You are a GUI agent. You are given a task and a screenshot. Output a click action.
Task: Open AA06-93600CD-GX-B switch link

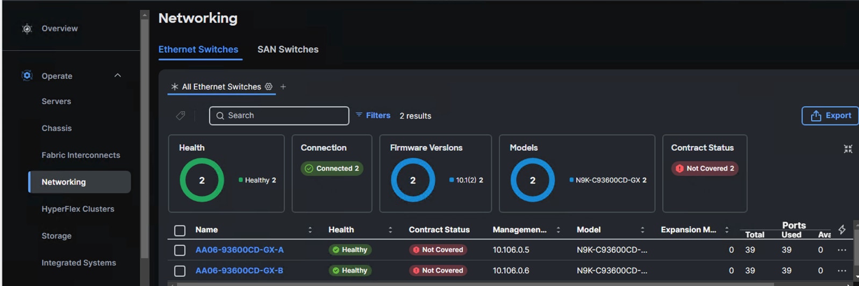(239, 270)
